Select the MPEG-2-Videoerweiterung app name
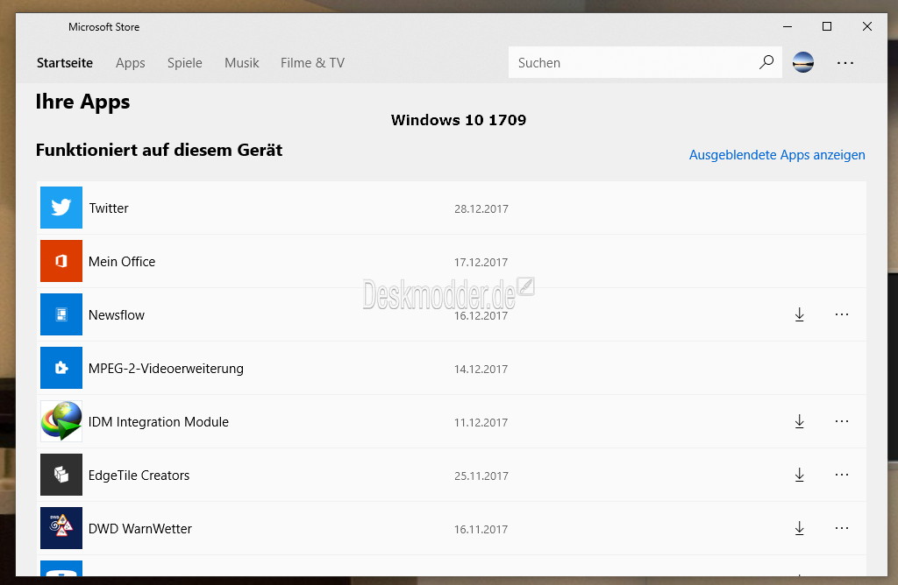This screenshot has height=585, width=898. click(166, 369)
